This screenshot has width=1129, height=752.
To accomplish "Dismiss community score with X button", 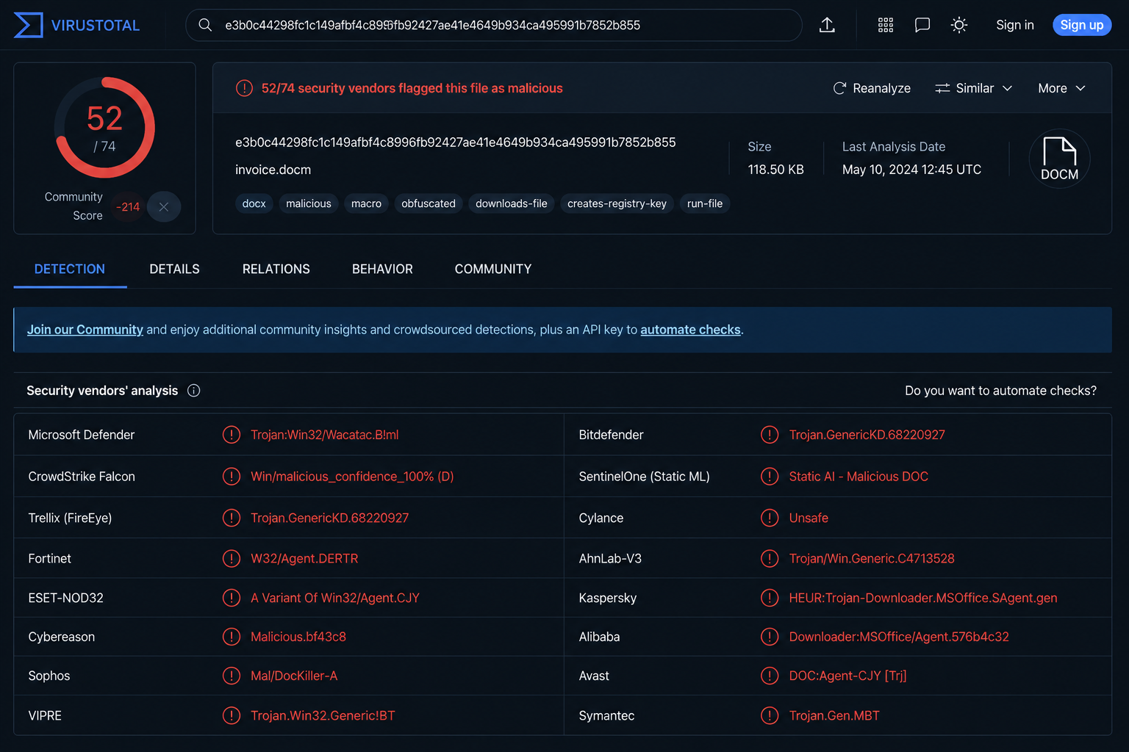I will point(164,207).
